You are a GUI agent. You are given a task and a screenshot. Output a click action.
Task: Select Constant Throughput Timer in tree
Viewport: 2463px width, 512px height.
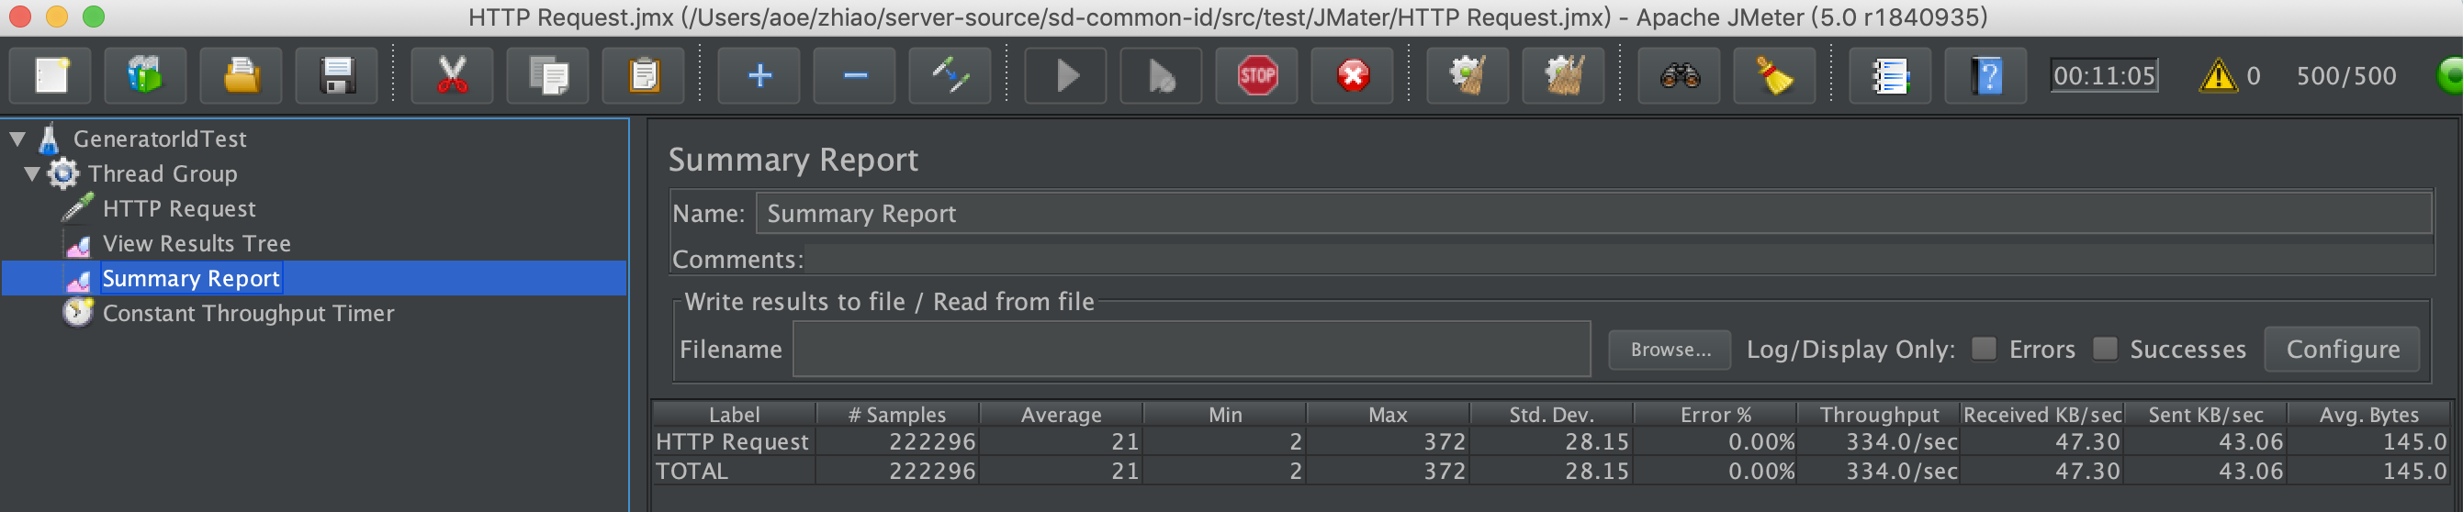[248, 313]
